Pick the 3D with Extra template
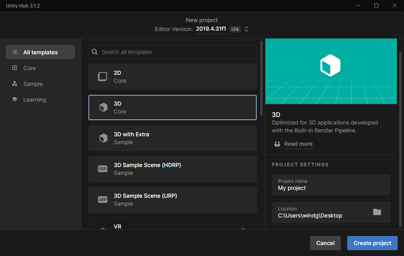The height and width of the screenshot is (256, 404). (x=172, y=138)
